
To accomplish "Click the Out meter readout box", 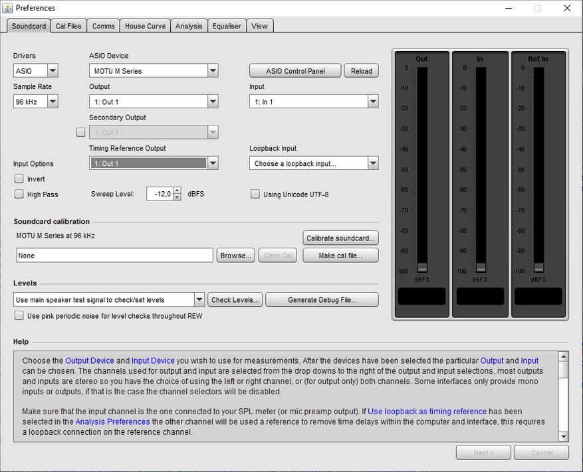I will [x=421, y=296].
